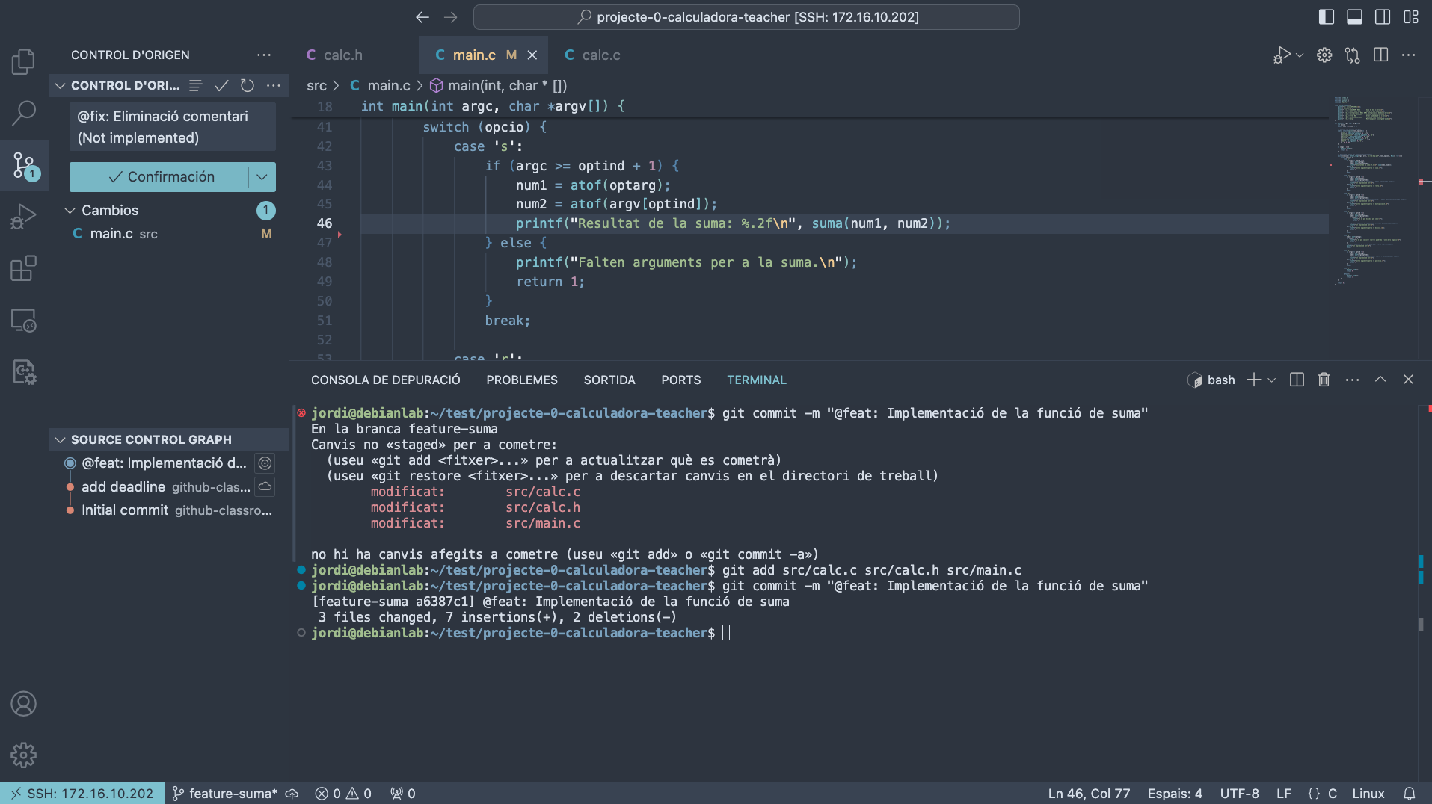This screenshot has height=804, width=1432.
Task: Click the command center search box
Action: click(746, 16)
